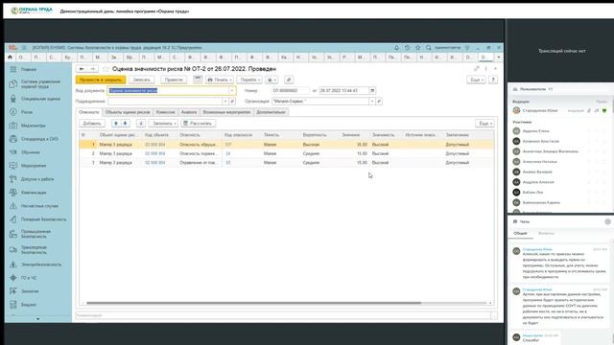
Task: Open the table Еще menu
Action: [x=484, y=124]
